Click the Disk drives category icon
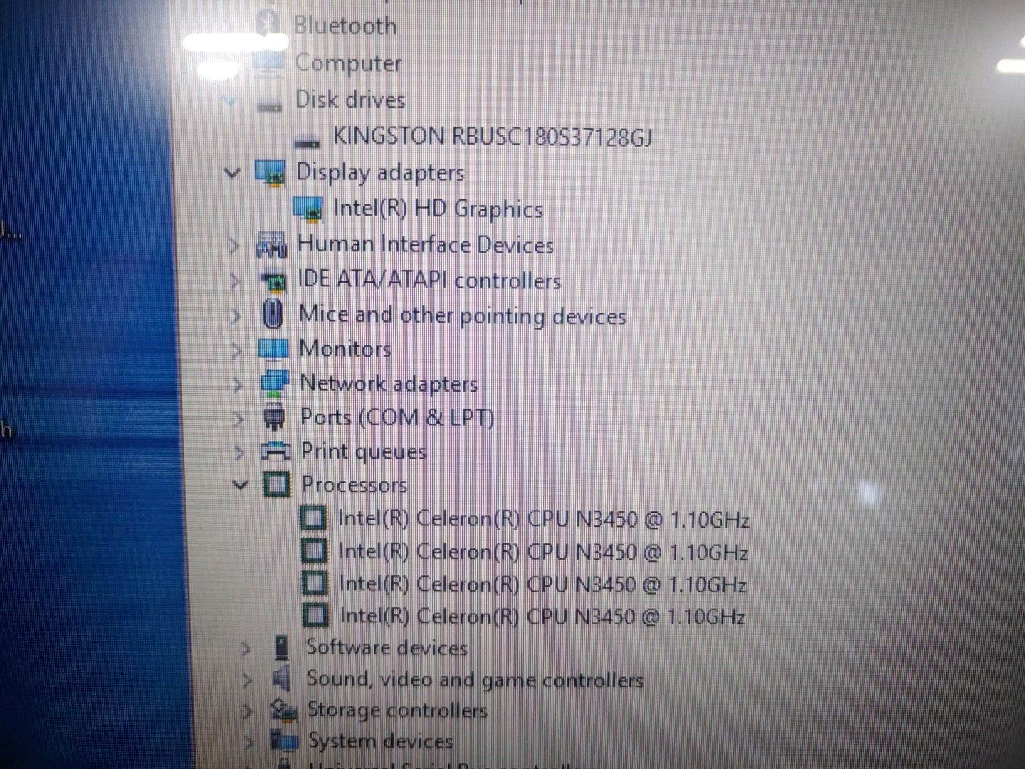Screen dimensions: 1025x769 point(269,105)
